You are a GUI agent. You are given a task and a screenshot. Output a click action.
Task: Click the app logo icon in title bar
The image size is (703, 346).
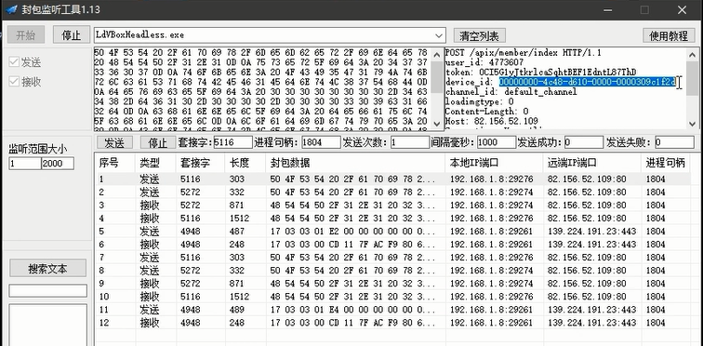(11, 9)
